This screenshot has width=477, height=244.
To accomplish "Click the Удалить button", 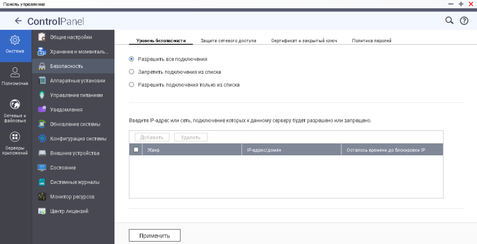I will (191, 137).
